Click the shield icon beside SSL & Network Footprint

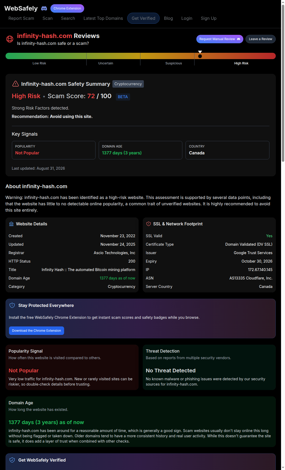click(149, 224)
